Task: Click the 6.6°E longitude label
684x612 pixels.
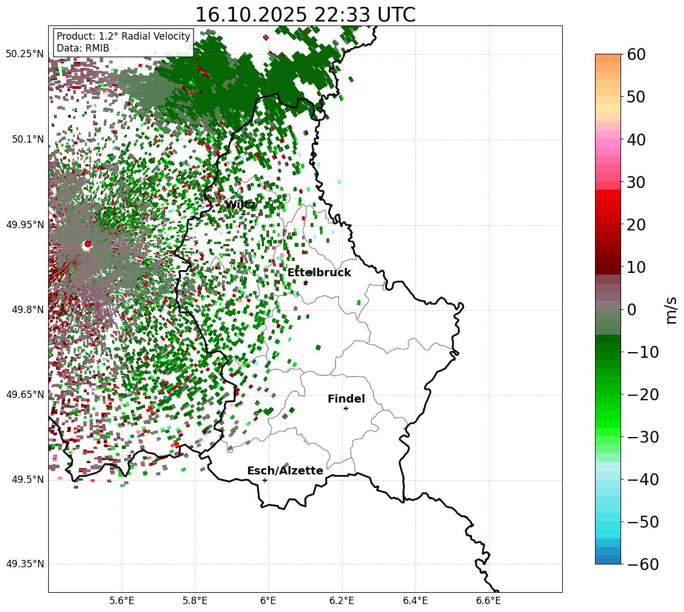Action: click(x=488, y=600)
